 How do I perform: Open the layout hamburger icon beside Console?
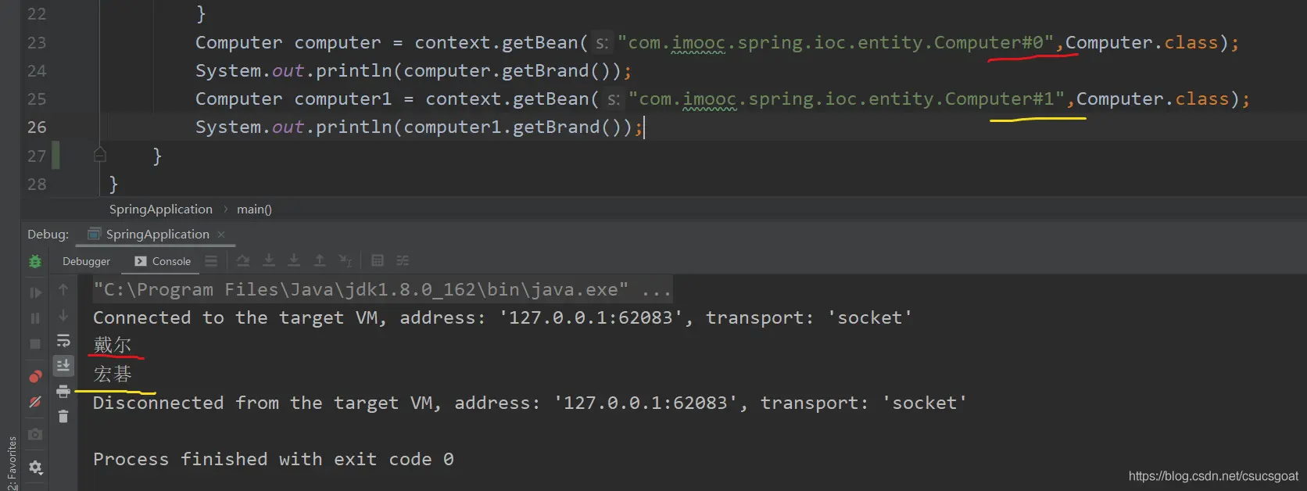point(211,261)
